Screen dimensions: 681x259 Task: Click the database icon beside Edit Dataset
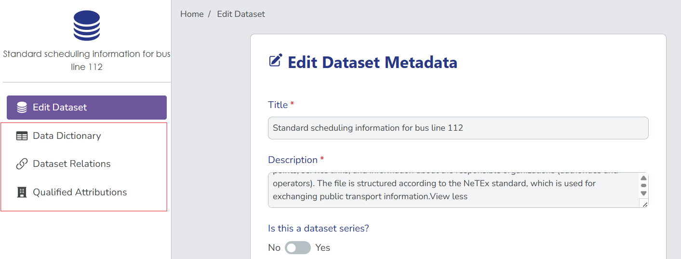pyautogui.click(x=22, y=108)
